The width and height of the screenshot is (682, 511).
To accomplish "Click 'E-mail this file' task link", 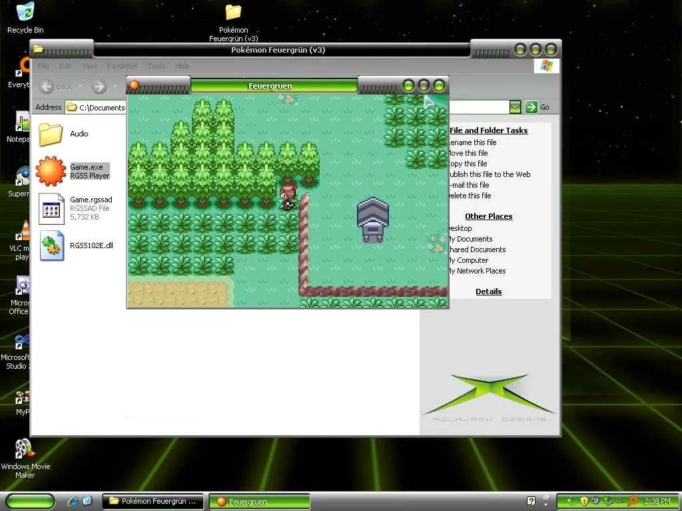I will [470, 185].
